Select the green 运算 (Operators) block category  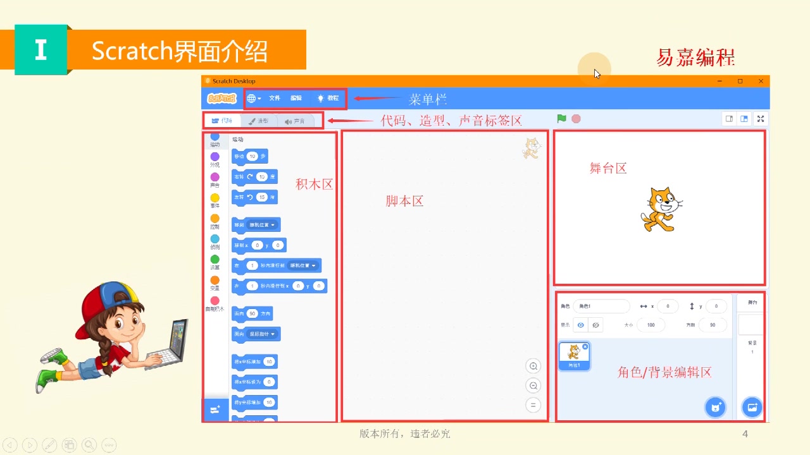pyautogui.click(x=215, y=263)
